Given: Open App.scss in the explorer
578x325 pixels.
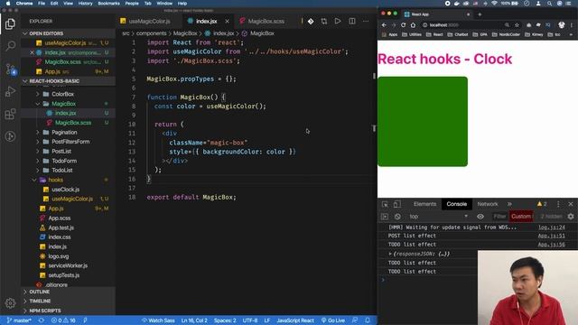Looking at the screenshot, I should (x=60, y=218).
